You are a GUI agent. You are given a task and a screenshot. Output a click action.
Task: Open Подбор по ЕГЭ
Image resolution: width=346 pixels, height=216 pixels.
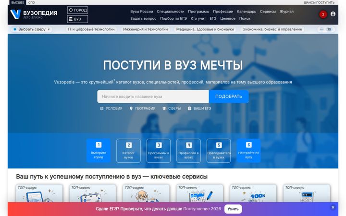(173, 19)
